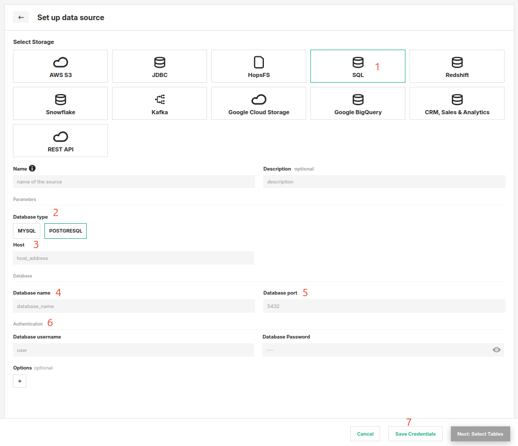518x446 pixels.
Task: Proceed with Next: Select Tables
Action: pos(480,434)
